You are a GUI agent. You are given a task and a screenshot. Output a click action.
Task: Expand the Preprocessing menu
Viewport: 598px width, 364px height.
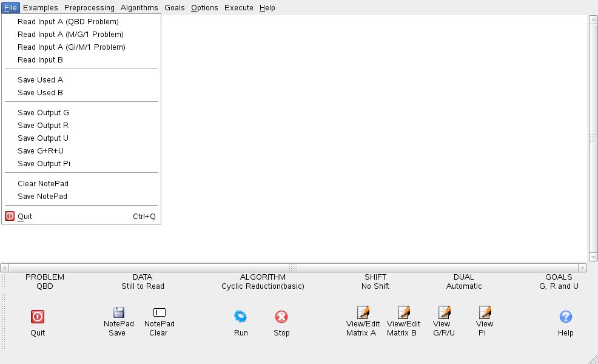coord(89,8)
